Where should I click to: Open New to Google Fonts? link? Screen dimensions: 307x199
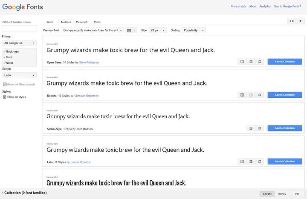pos(287,6)
